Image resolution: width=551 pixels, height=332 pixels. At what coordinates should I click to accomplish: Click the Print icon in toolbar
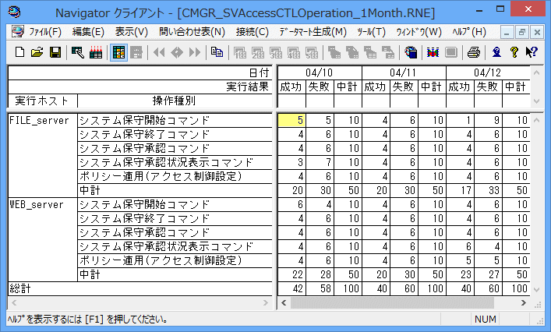(x=473, y=53)
